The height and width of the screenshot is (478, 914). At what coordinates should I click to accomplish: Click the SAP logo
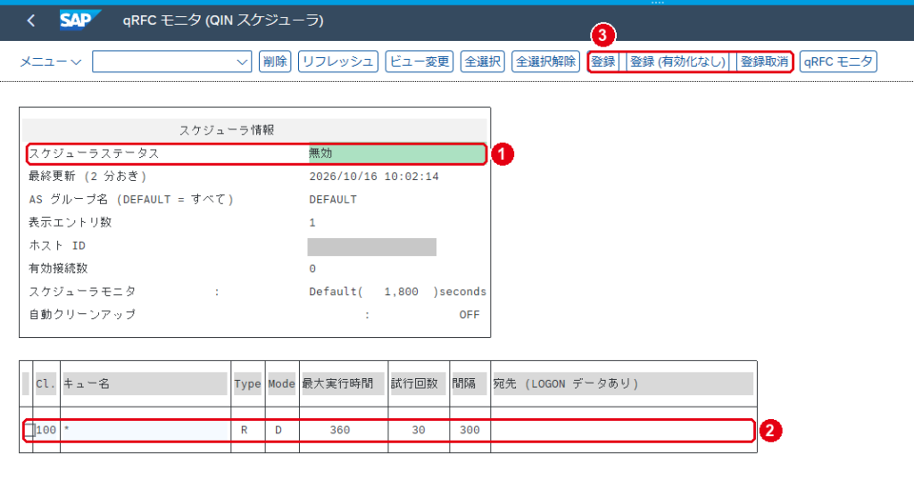(79, 21)
